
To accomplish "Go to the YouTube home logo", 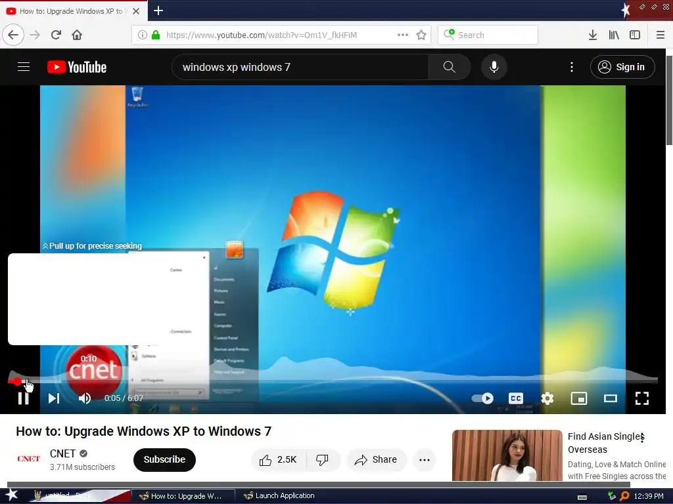I will (77, 67).
